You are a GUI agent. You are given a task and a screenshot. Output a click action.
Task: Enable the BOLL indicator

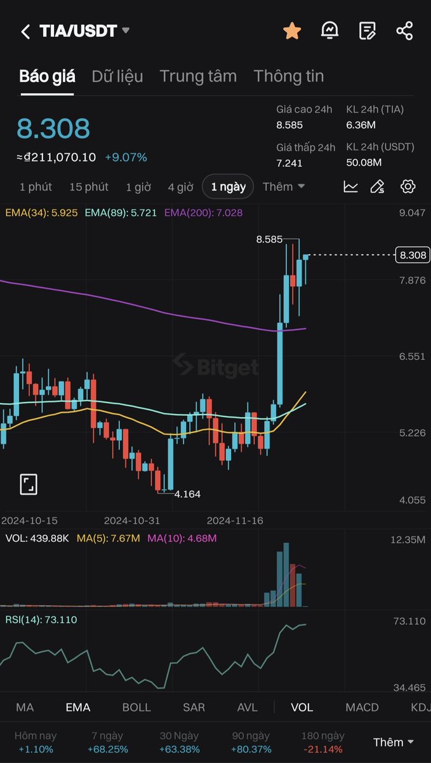pyautogui.click(x=136, y=707)
